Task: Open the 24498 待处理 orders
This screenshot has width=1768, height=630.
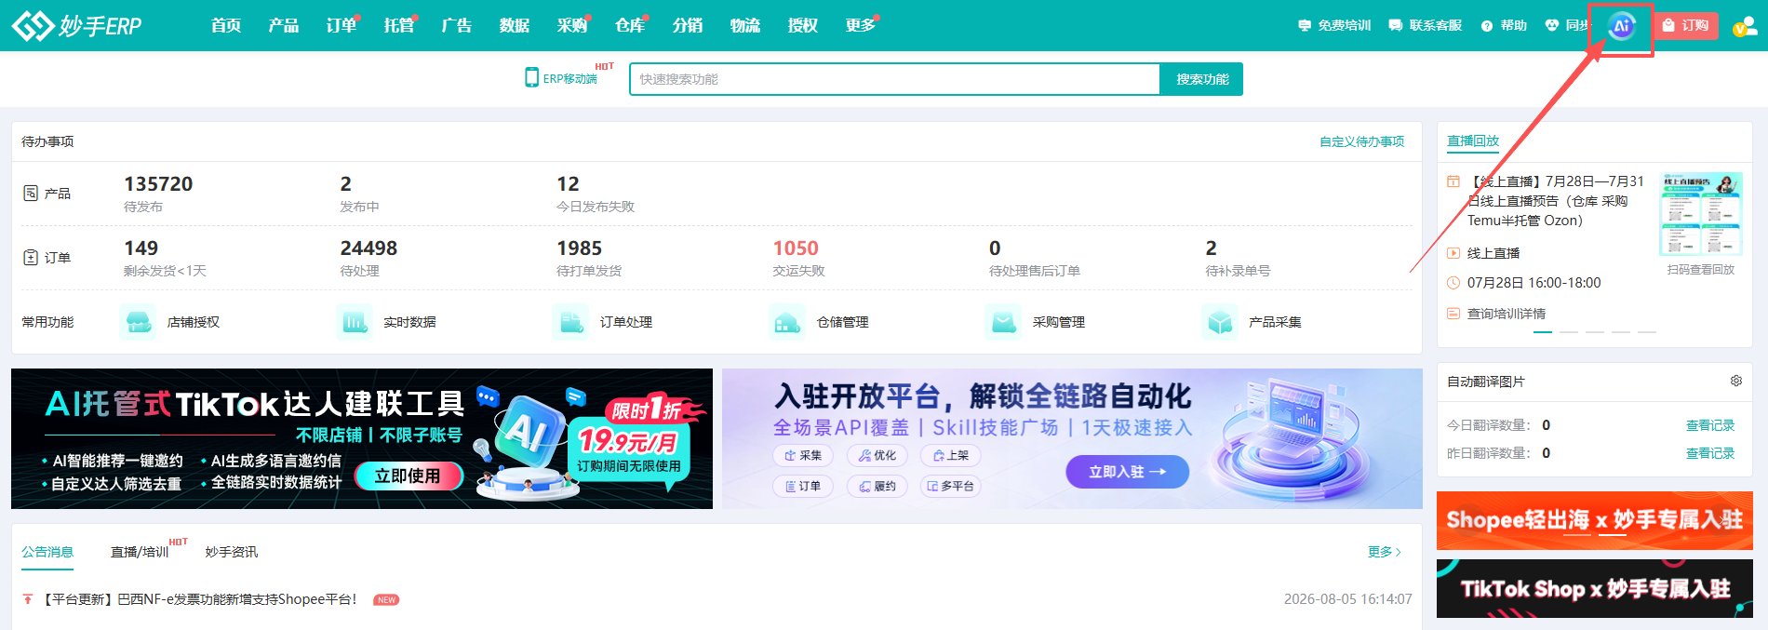Action: 368,258
